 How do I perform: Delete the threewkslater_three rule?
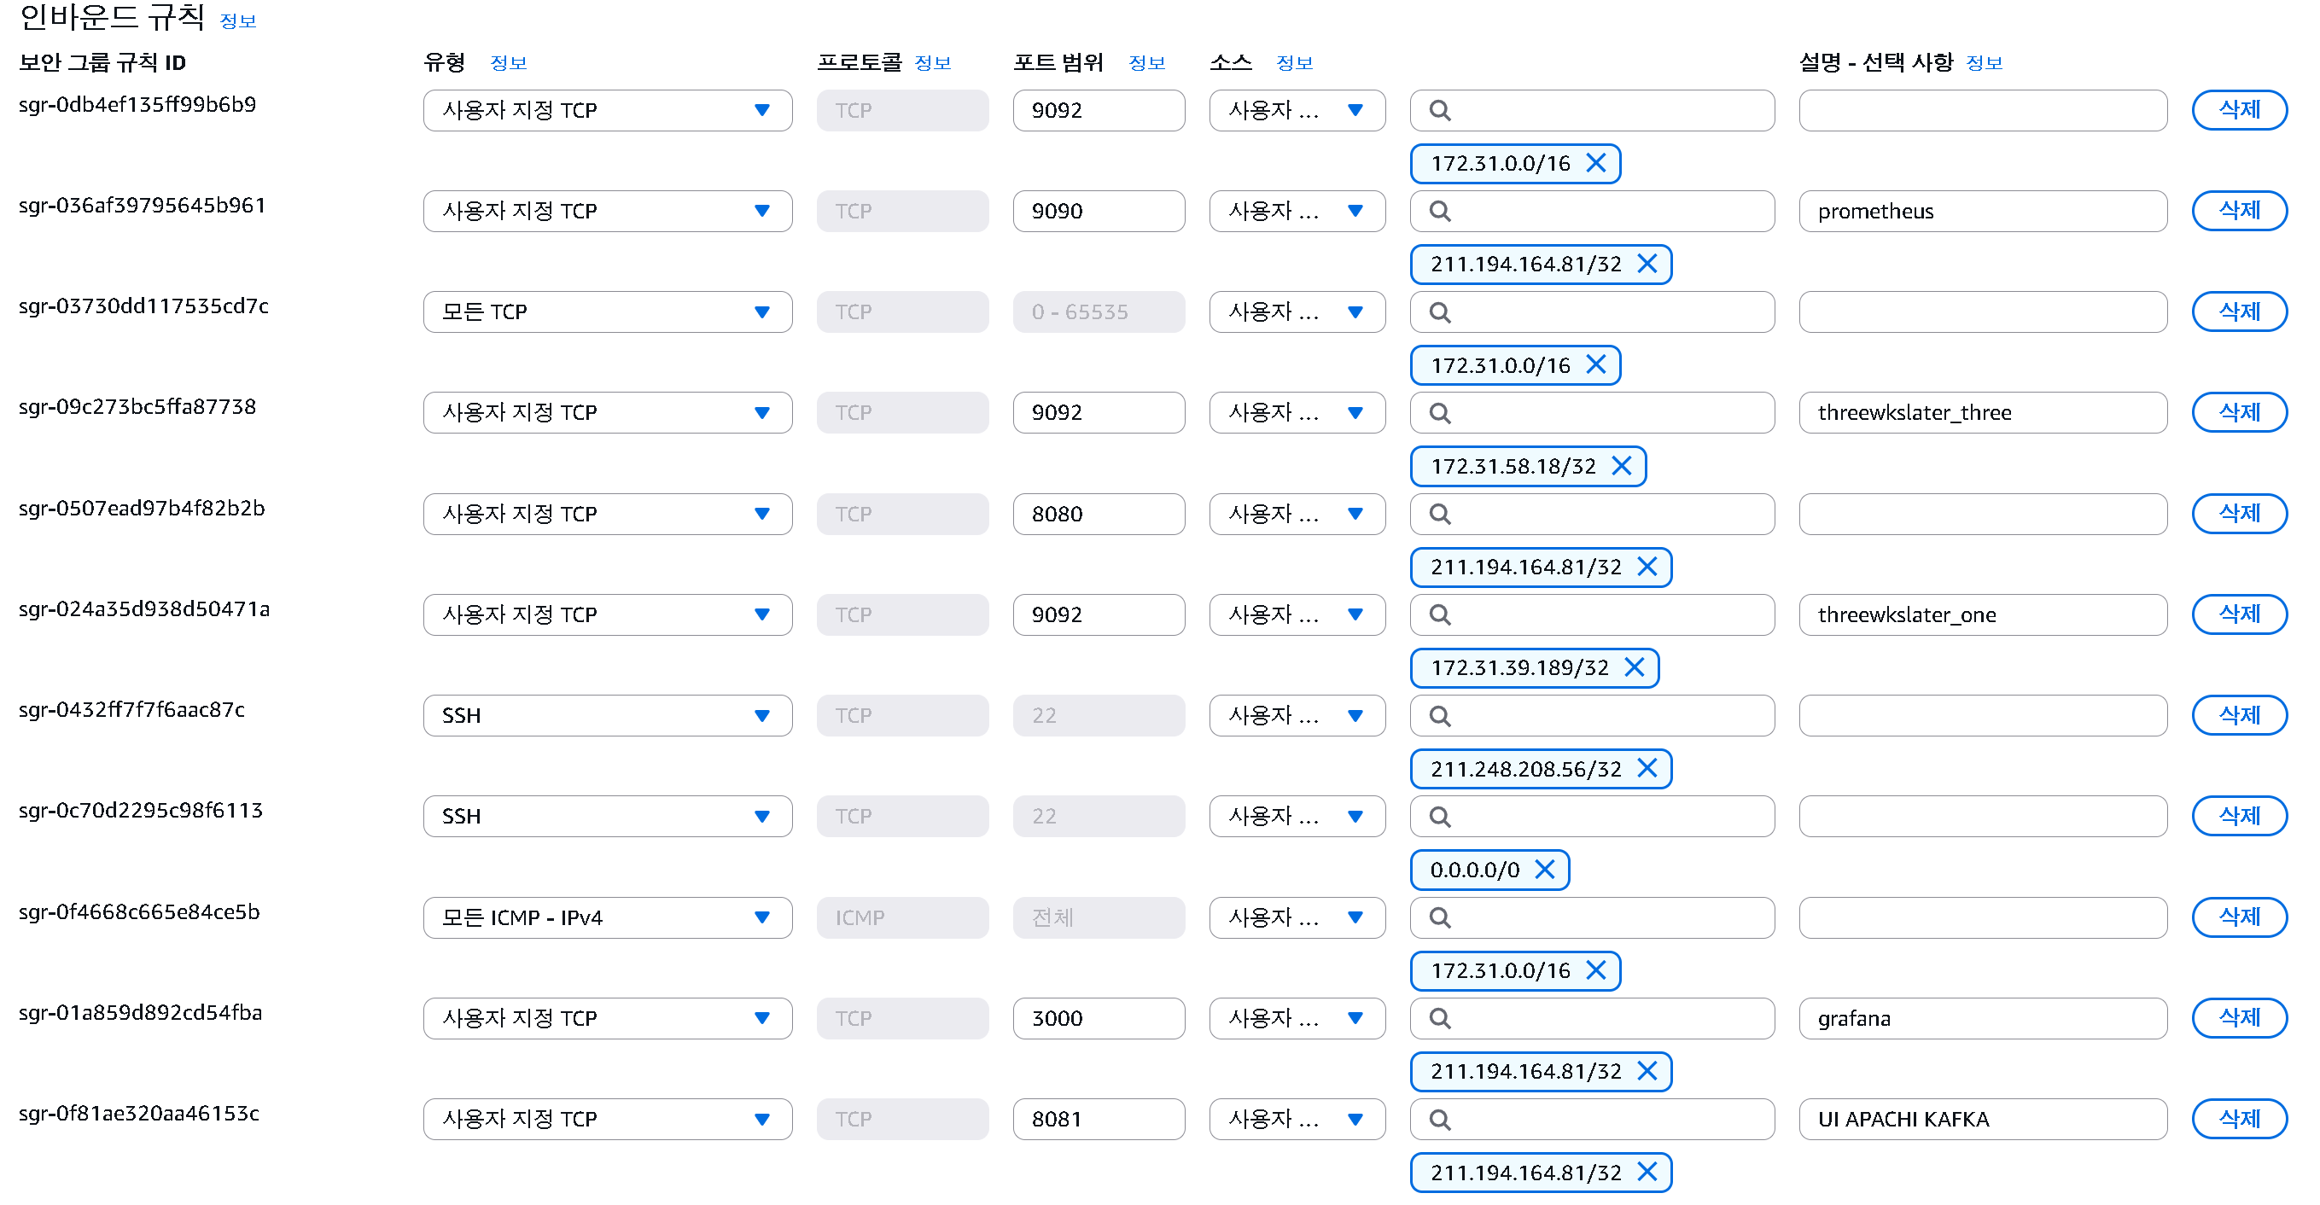pos(2239,412)
